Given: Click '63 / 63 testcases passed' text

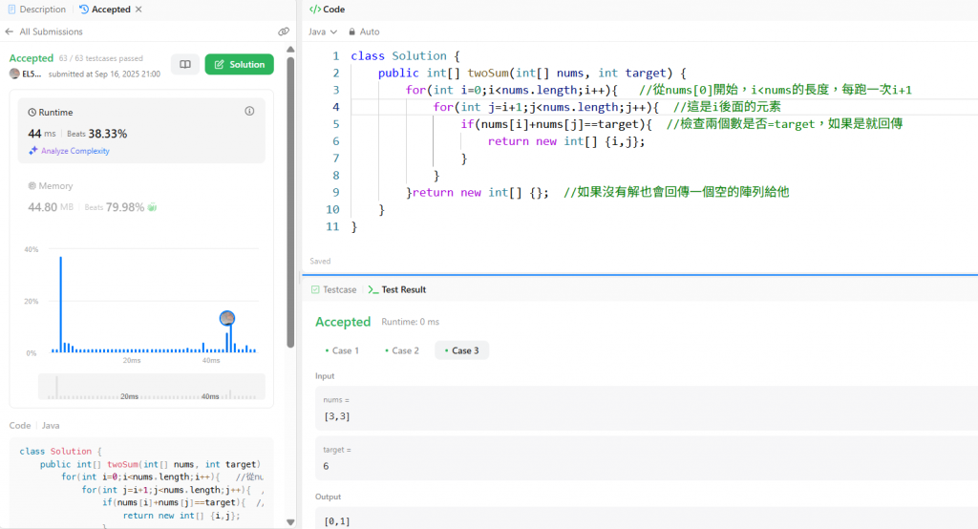Looking at the screenshot, I should [101, 58].
